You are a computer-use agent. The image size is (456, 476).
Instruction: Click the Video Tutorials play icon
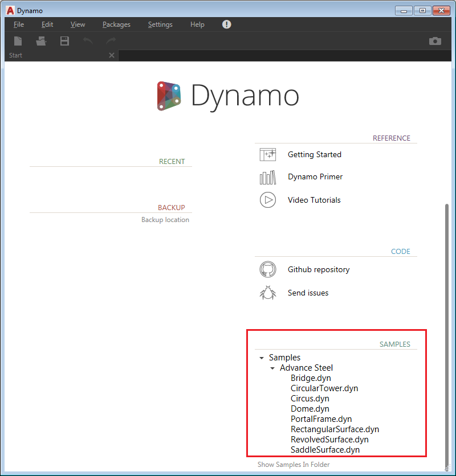(268, 200)
